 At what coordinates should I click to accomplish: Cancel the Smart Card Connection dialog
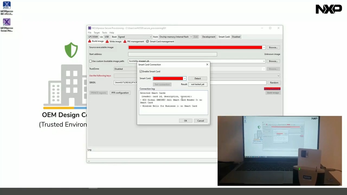pyautogui.click(x=201, y=121)
